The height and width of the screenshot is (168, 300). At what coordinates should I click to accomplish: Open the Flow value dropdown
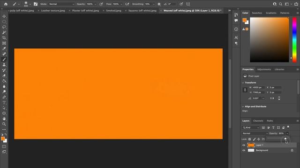[x=121, y=4]
